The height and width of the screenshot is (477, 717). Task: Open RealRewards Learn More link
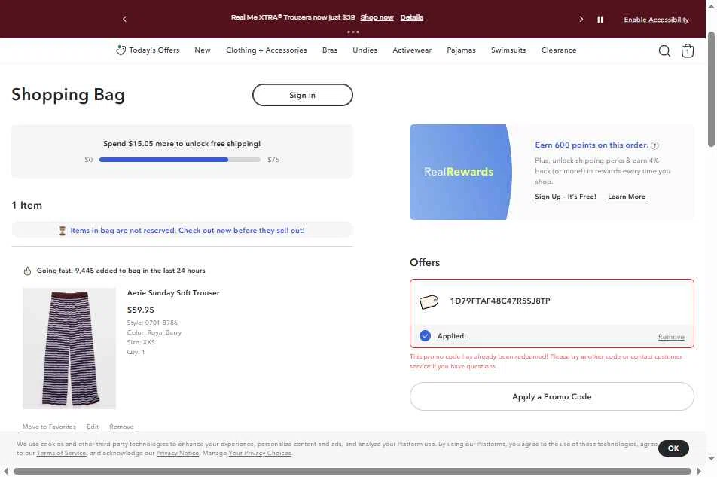[x=627, y=197]
